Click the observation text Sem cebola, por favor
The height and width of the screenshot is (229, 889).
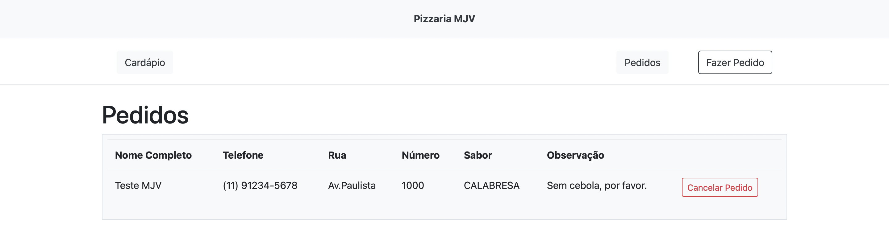pyautogui.click(x=596, y=185)
